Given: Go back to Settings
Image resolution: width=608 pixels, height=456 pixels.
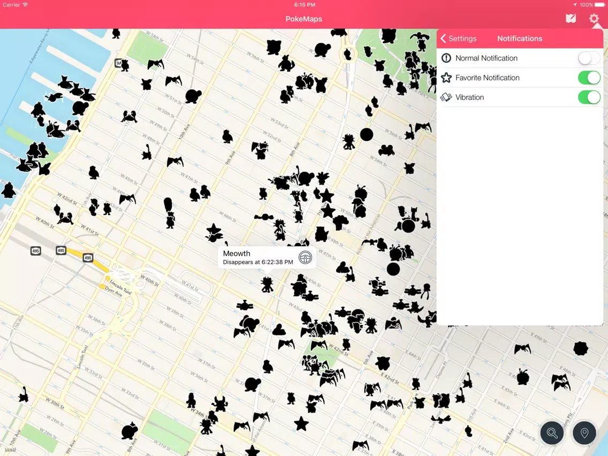Looking at the screenshot, I should click(458, 39).
